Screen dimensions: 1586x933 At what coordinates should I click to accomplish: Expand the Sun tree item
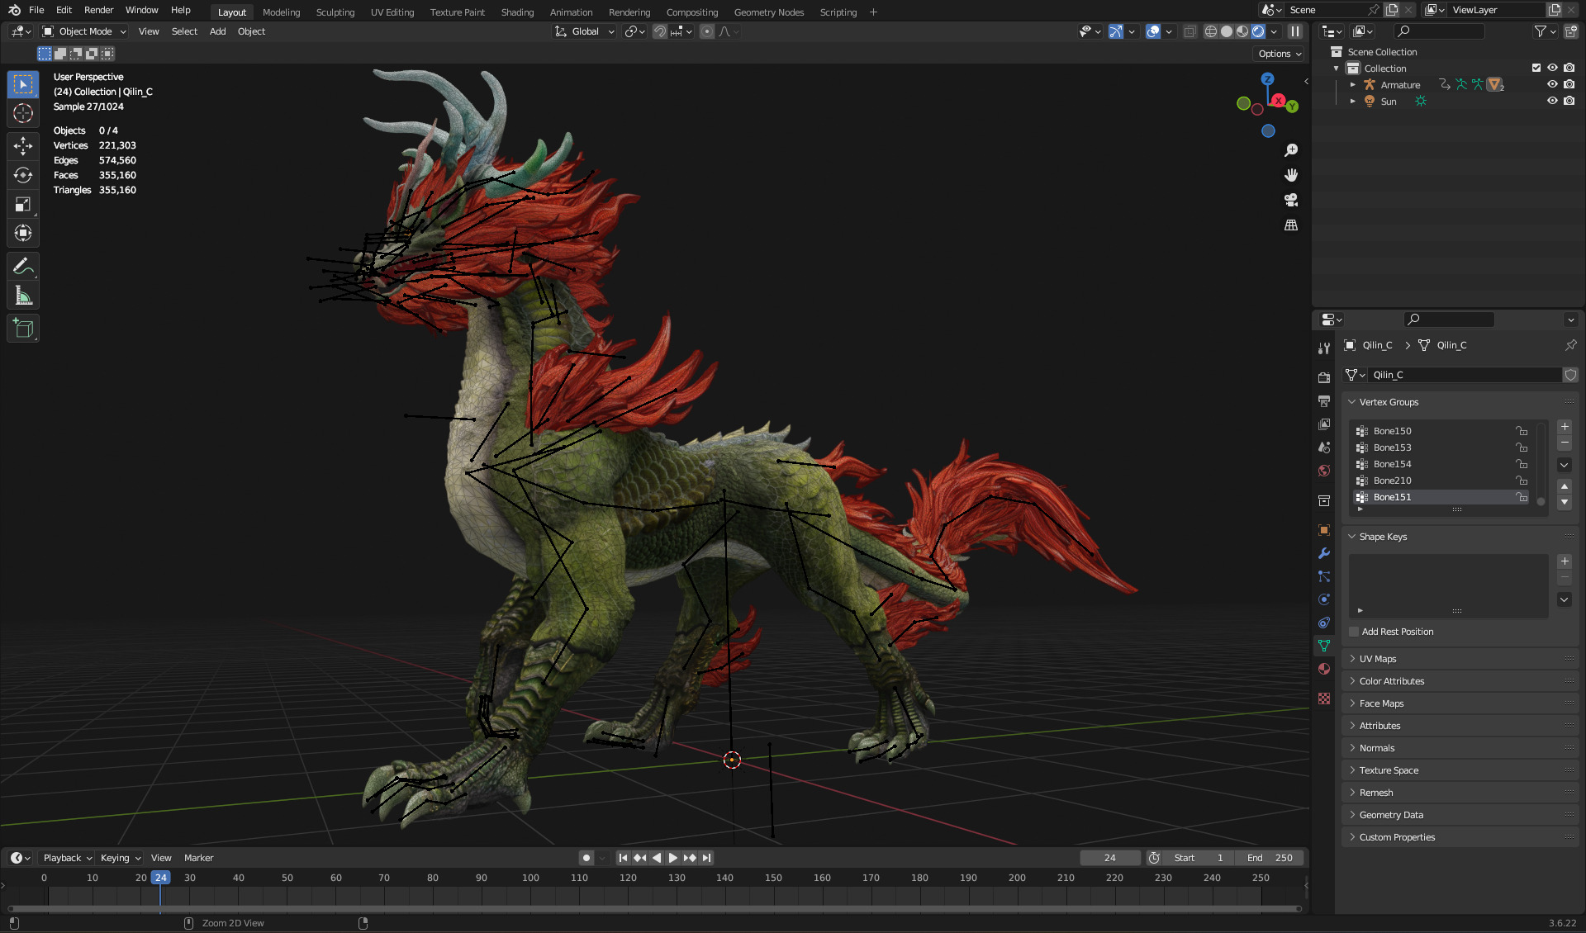[1352, 101]
